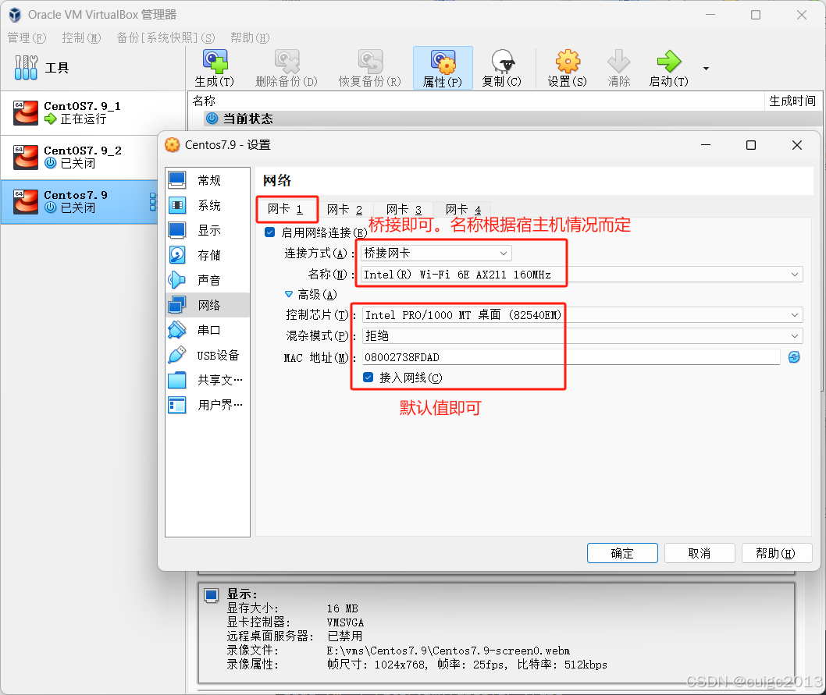
Task: Switch to 网卡 2 tab
Action: 344,210
